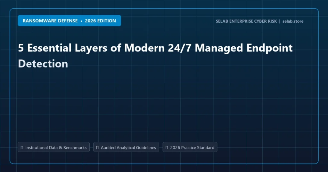The image size is (328, 172).
Task: Click icon beside 2026 Practice Standard
Action: 167,148
